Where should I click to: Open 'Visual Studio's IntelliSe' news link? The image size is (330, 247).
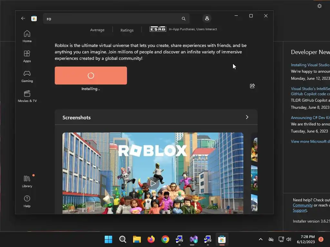click(x=310, y=91)
